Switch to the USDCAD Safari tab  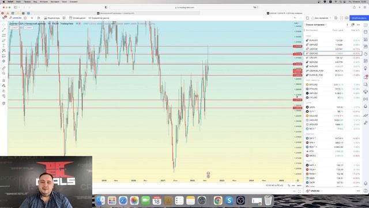click(284, 13)
